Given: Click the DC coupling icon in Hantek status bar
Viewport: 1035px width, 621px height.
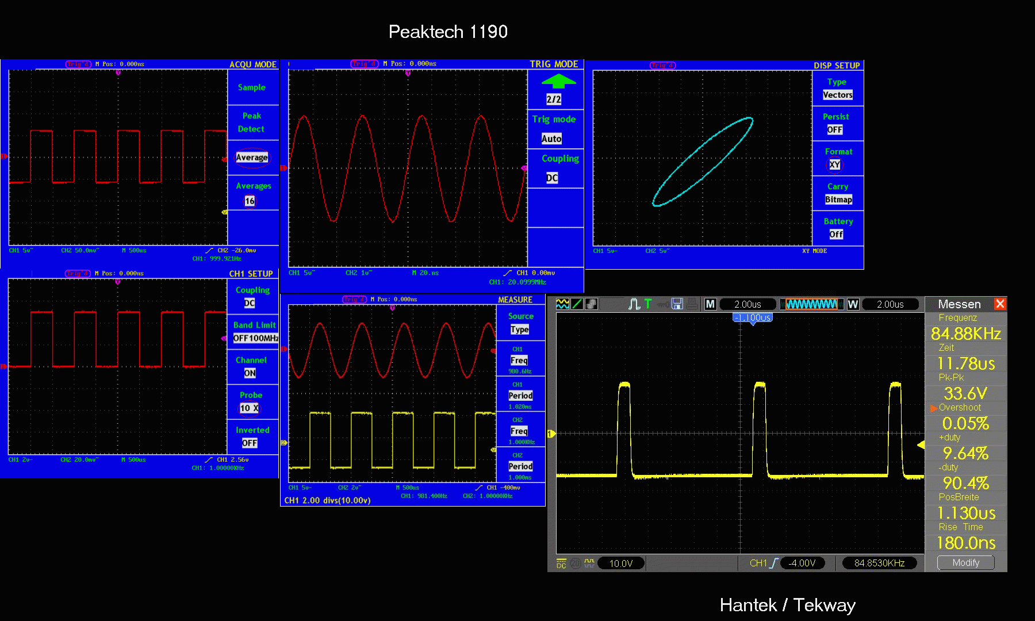Looking at the screenshot, I should (561, 563).
